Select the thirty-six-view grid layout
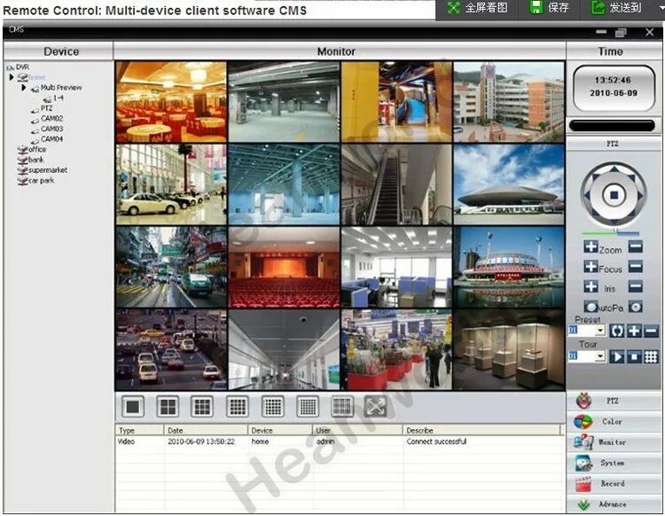Viewport: 665px width, 516px height. 308,407
